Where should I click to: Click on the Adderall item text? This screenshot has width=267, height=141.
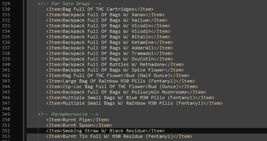click(x=109, y=48)
